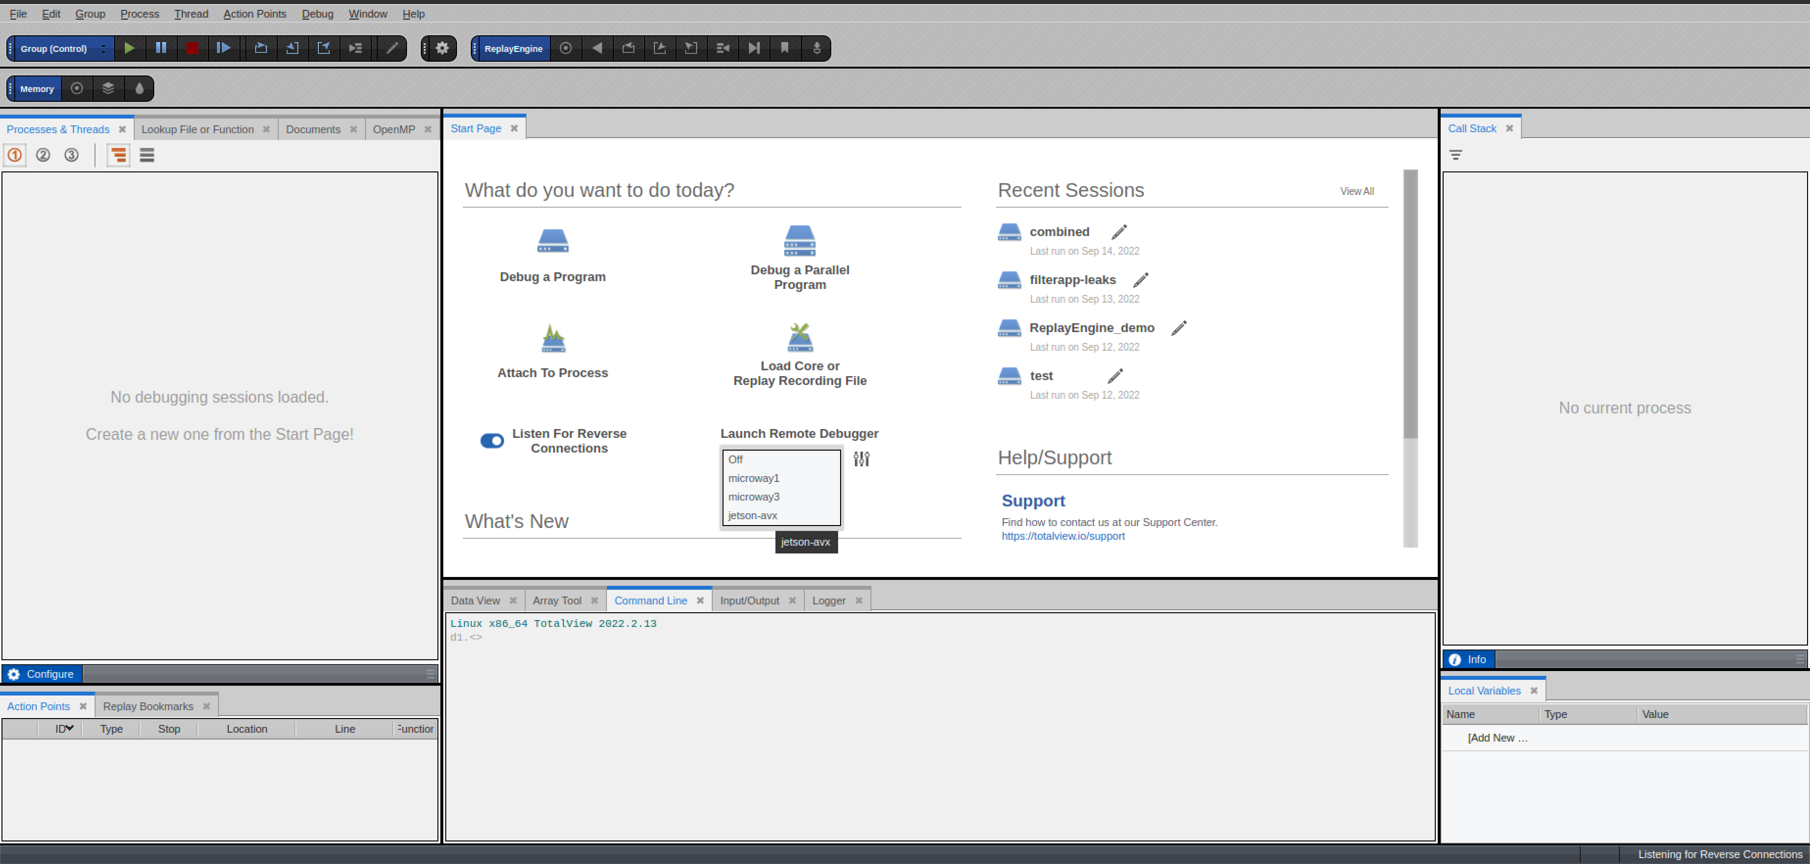Click the ReplayEngine record icon
Image resolution: width=1810 pixels, height=864 pixels.
pyautogui.click(x=566, y=48)
